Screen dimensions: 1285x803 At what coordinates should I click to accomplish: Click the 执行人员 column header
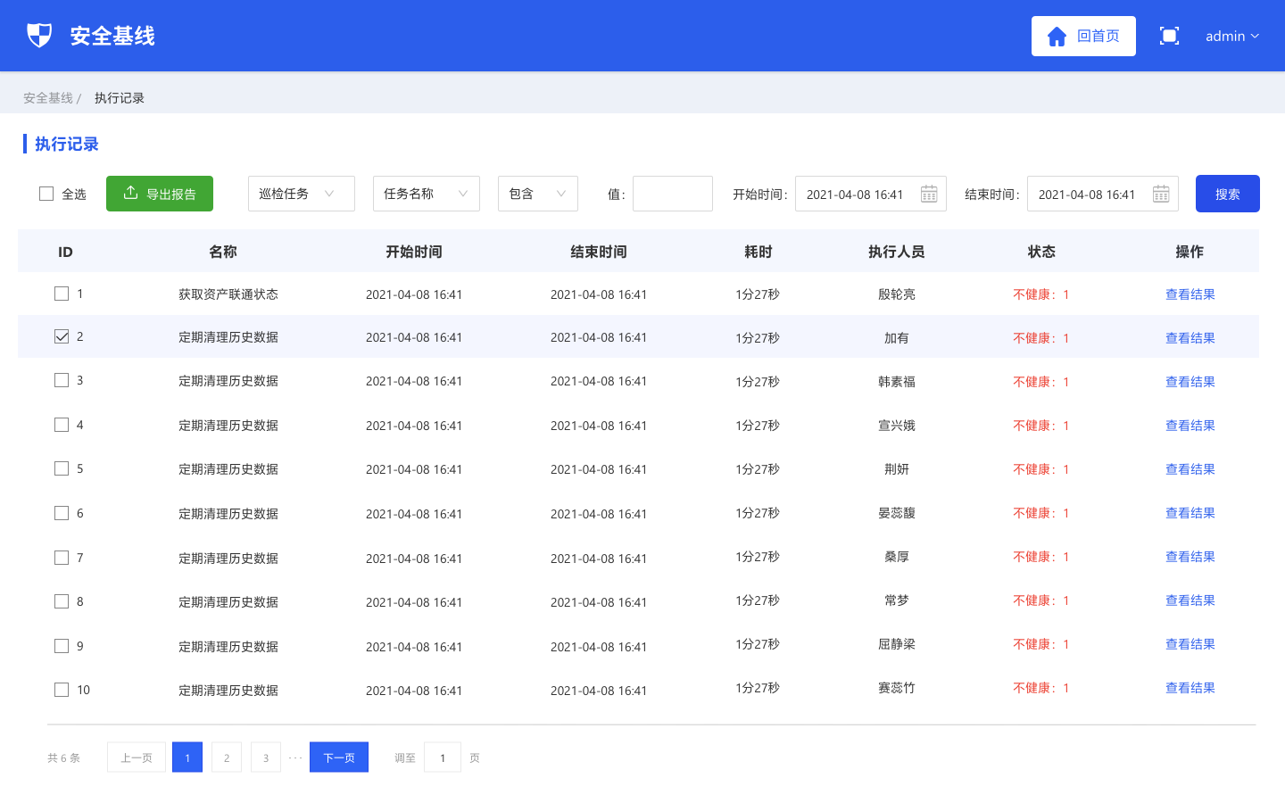[897, 252]
